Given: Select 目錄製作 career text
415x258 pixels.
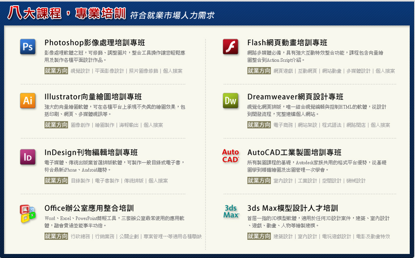Looking at the screenshot, I should tap(81, 181).
